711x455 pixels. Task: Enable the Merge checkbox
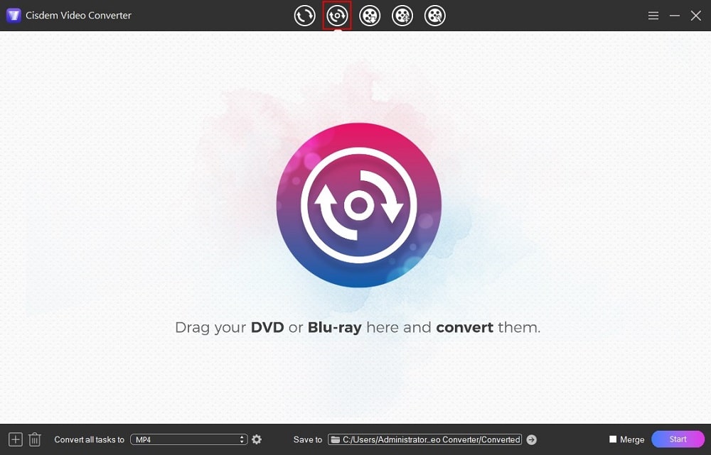tap(613, 439)
